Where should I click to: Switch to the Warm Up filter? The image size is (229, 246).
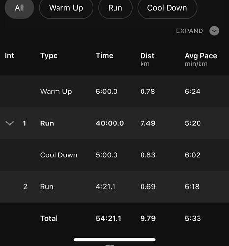click(x=66, y=8)
